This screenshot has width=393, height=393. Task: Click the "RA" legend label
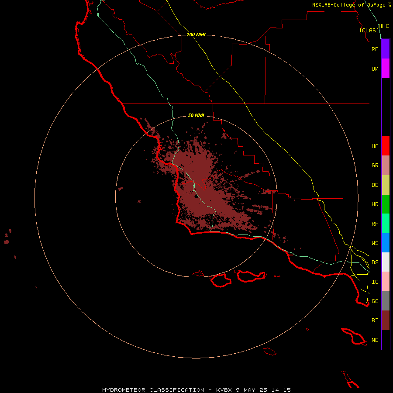[x=375, y=224]
